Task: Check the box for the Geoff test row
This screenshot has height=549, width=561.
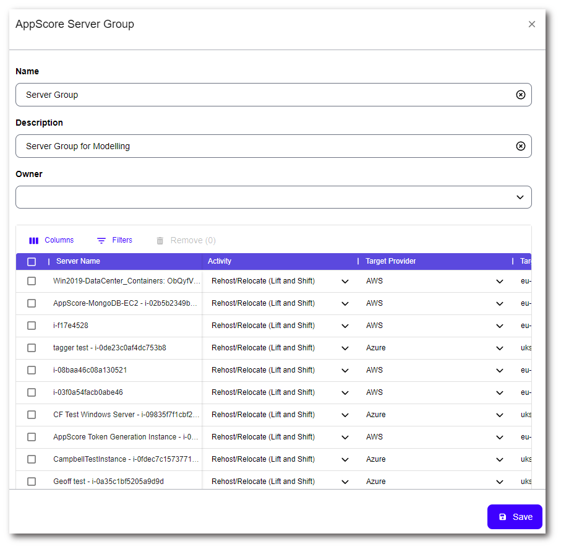Action: [x=32, y=482]
